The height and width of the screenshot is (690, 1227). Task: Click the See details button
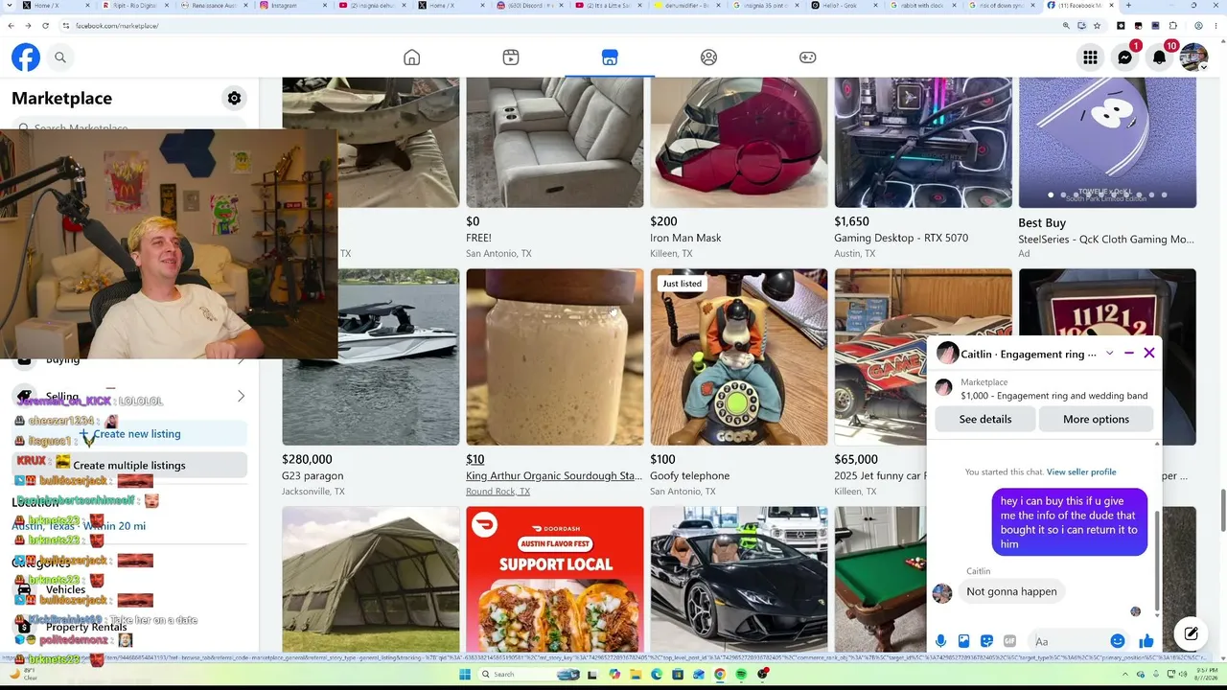[x=985, y=419]
